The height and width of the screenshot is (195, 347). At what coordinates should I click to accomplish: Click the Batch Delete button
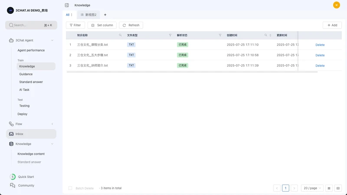85,188
